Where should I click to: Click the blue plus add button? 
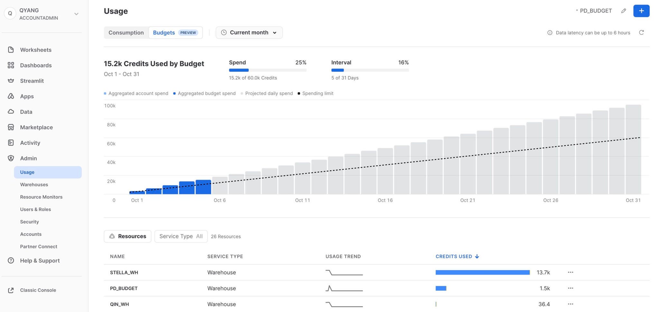pyautogui.click(x=641, y=11)
